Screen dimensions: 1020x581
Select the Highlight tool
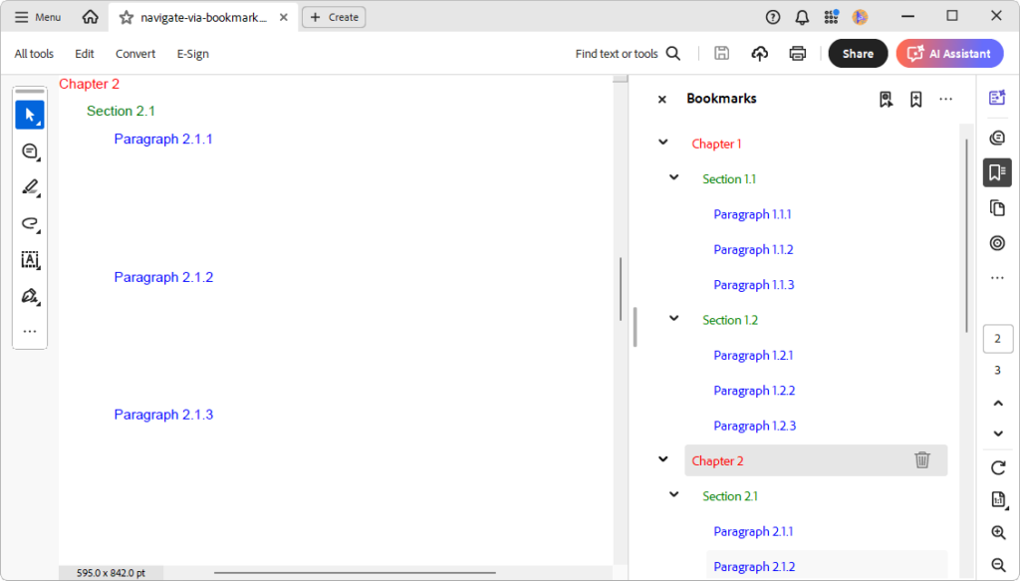coord(30,187)
